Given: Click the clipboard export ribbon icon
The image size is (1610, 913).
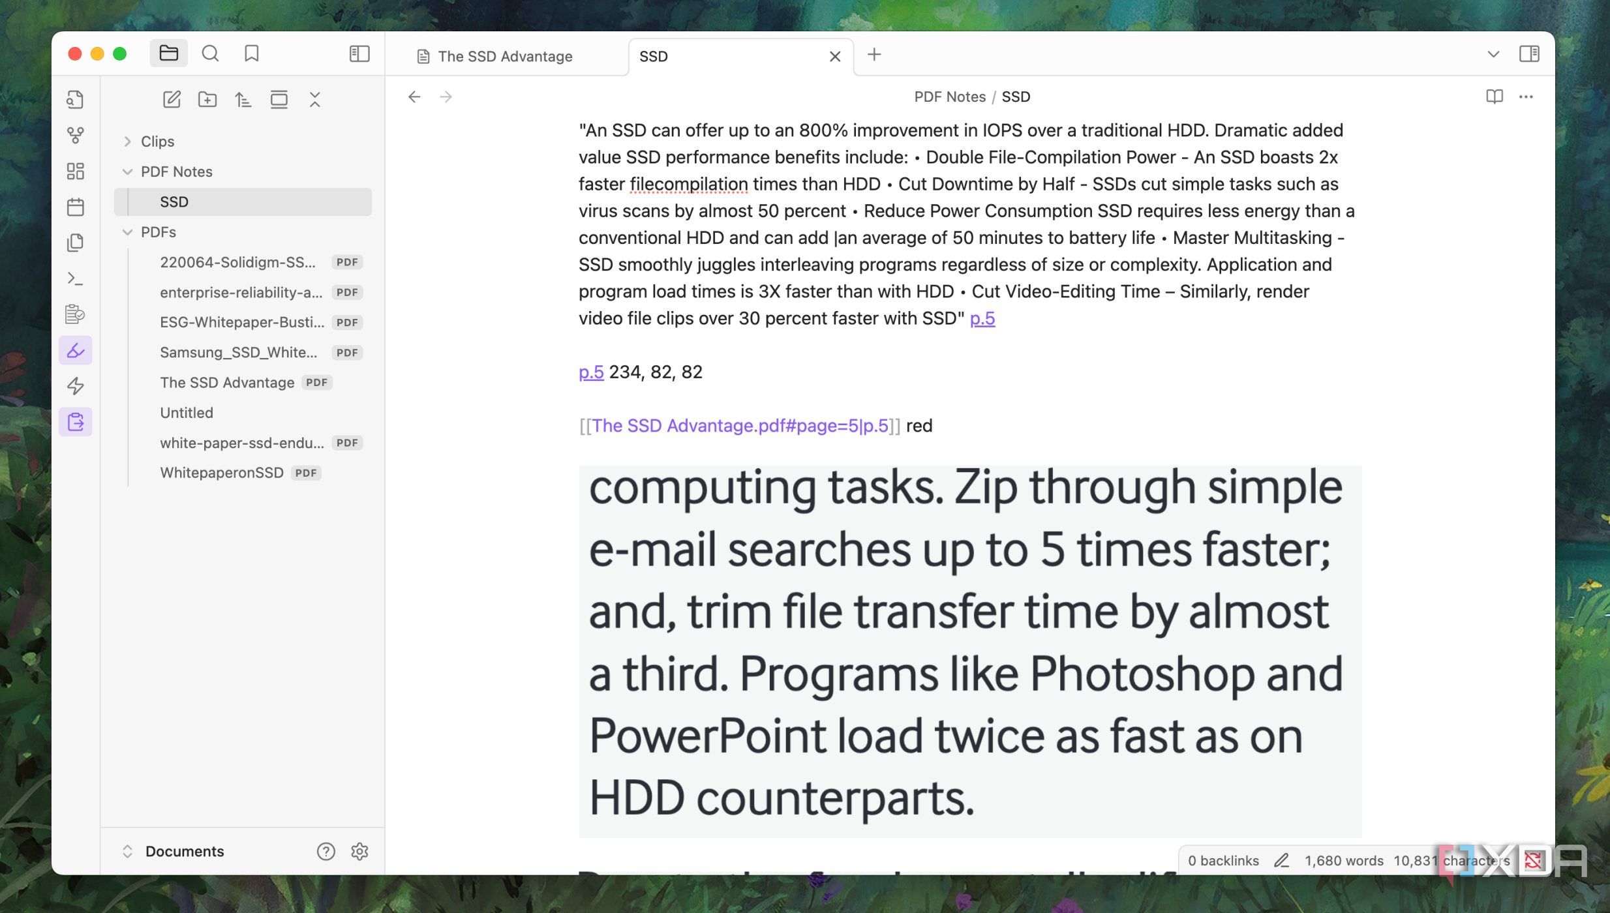Looking at the screenshot, I should pos(76,422).
